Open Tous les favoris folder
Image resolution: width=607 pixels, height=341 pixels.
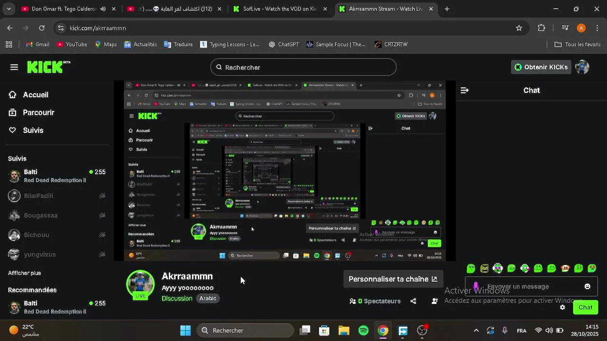point(578,45)
